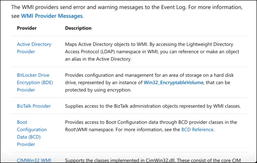
Task: Click the "Lightweight Directory" words in description
Action: (x=210, y=44)
